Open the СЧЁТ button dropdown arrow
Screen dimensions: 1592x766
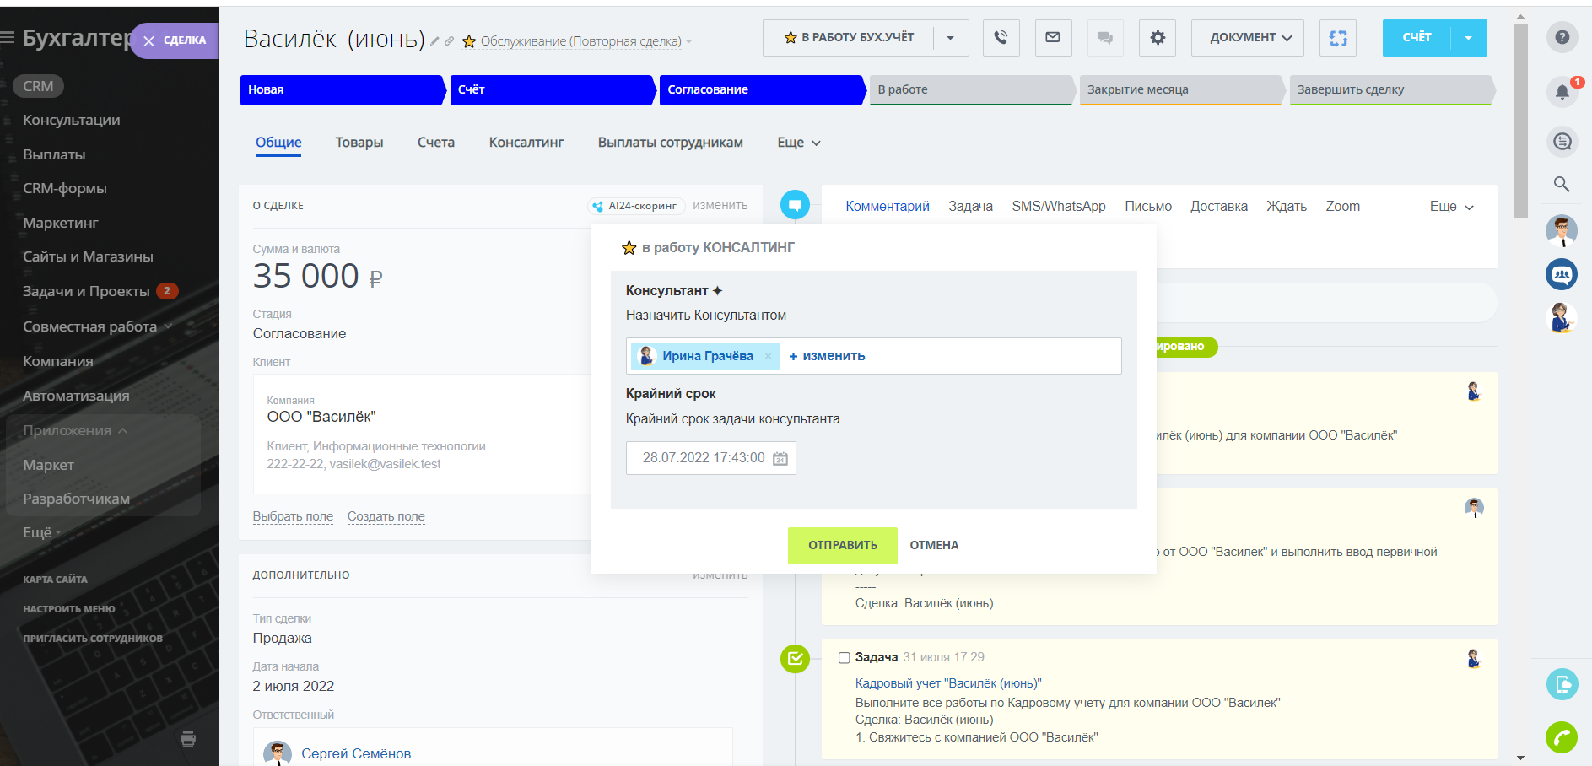(x=1468, y=38)
